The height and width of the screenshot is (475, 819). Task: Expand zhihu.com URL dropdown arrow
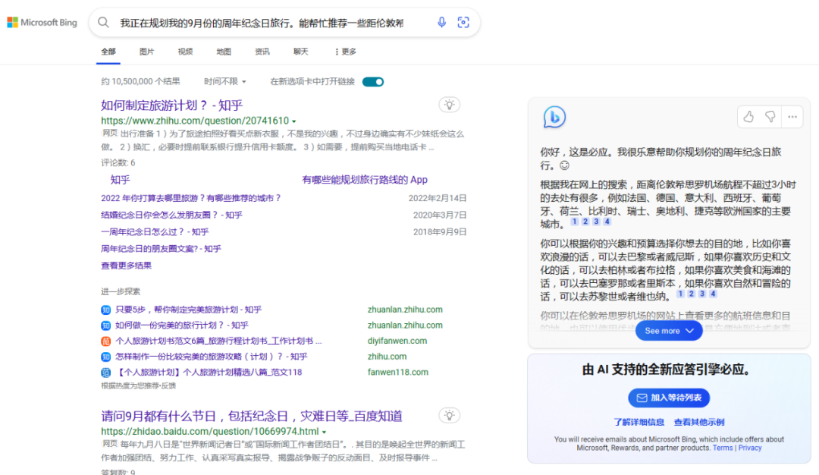pyautogui.click(x=294, y=121)
